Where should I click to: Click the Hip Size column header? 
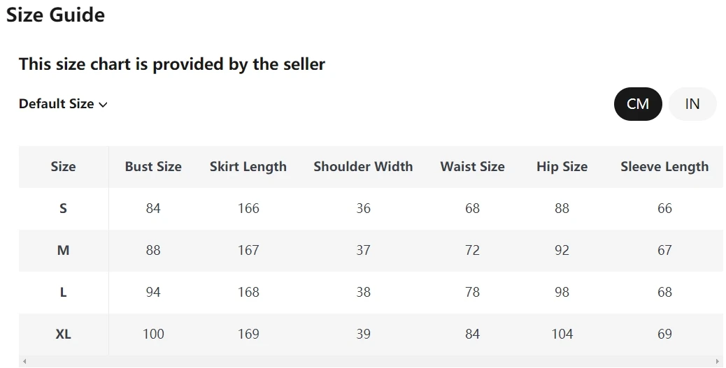point(562,167)
